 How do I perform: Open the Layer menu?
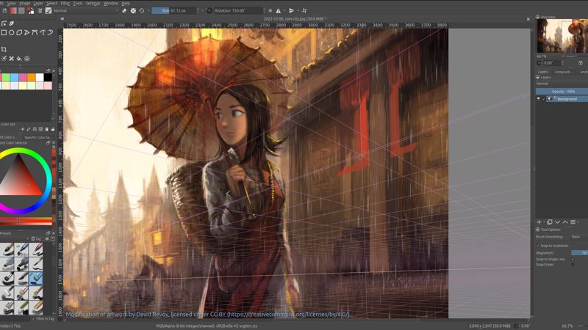38,4
